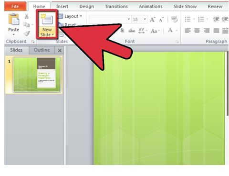
Task: Toggle strikethrough abc formatting
Action: [132, 31]
